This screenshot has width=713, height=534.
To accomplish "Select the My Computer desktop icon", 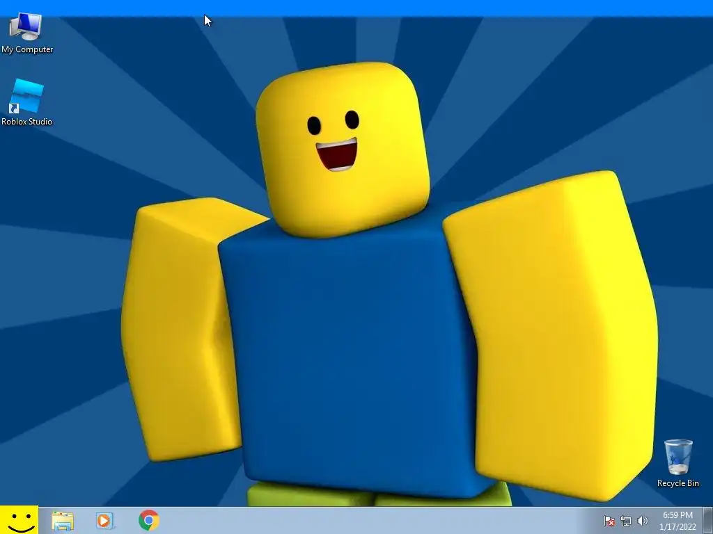I will 26,27.
